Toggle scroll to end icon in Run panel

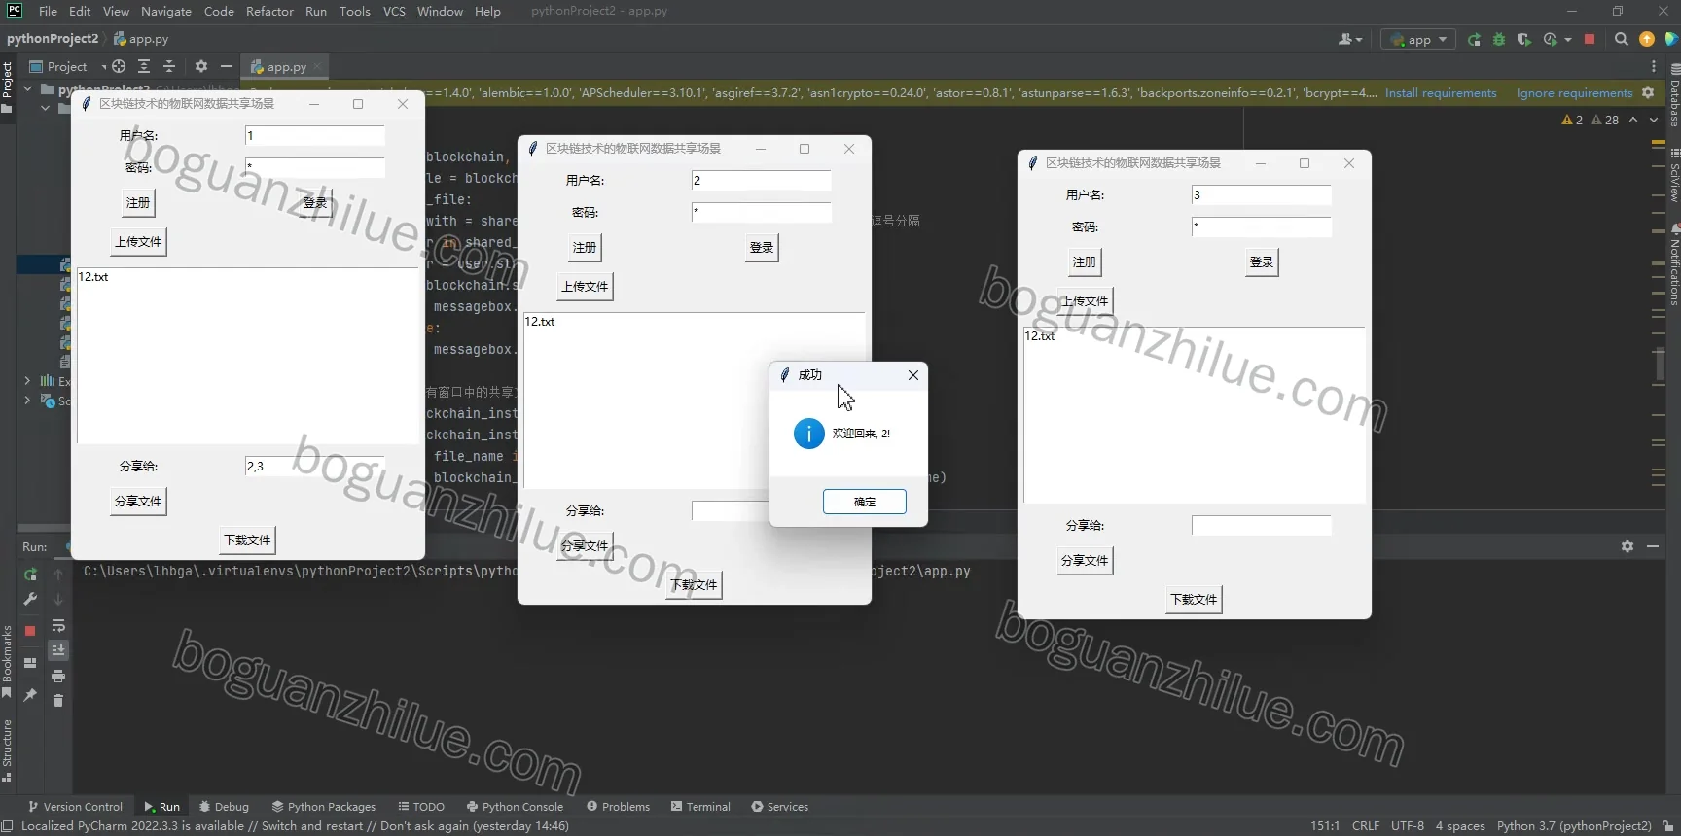point(58,650)
